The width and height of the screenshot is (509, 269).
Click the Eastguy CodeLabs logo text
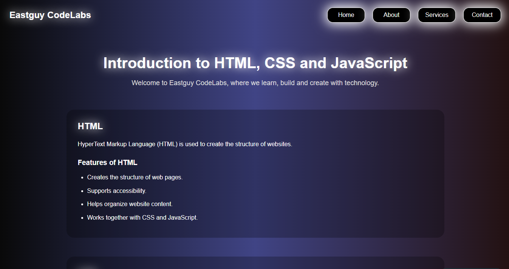click(50, 15)
